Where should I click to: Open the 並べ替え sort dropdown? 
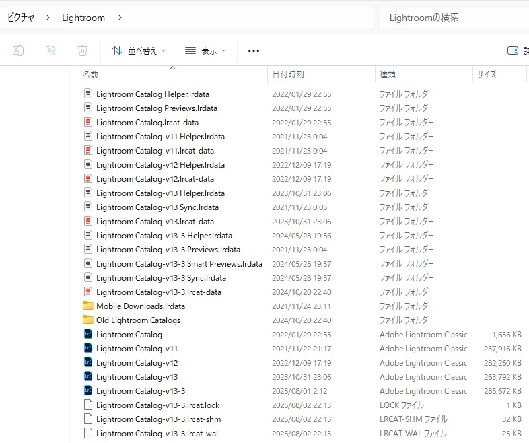[139, 51]
